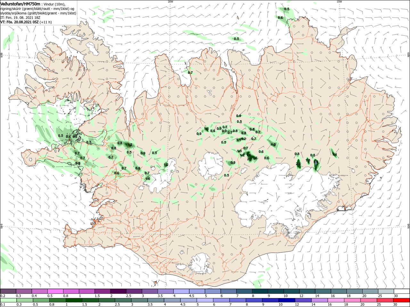Click the 0.2 label in the snow legend

(3, 296)
